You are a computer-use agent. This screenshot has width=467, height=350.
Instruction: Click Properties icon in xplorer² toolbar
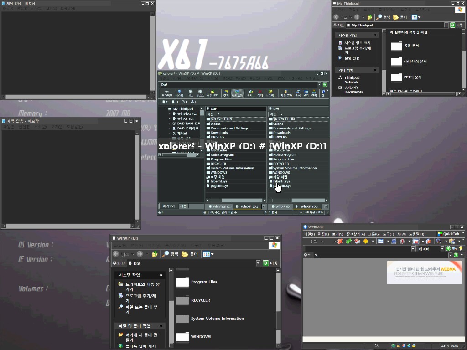298,93
